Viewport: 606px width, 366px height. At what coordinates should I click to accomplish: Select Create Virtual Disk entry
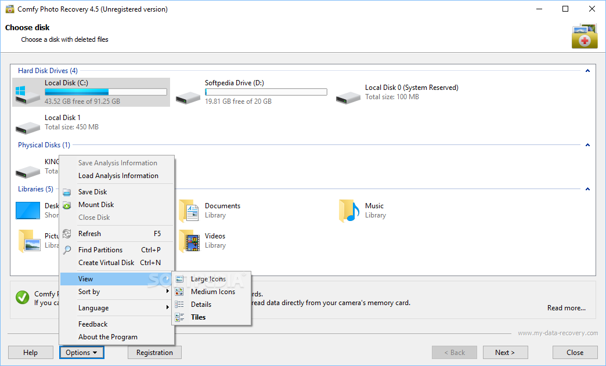(117, 263)
